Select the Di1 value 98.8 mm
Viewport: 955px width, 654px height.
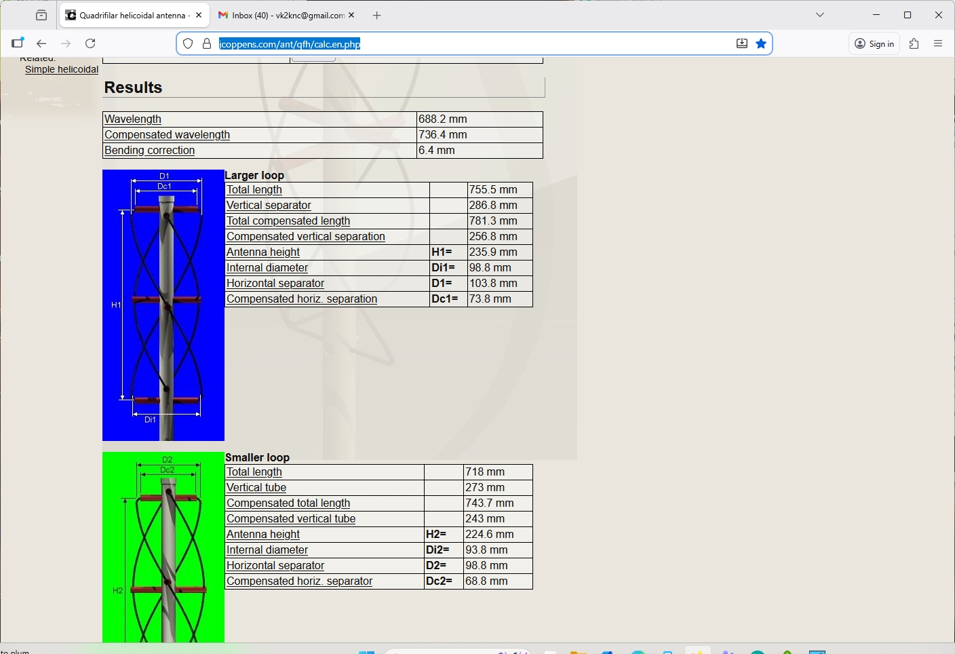(x=490, y=267)
